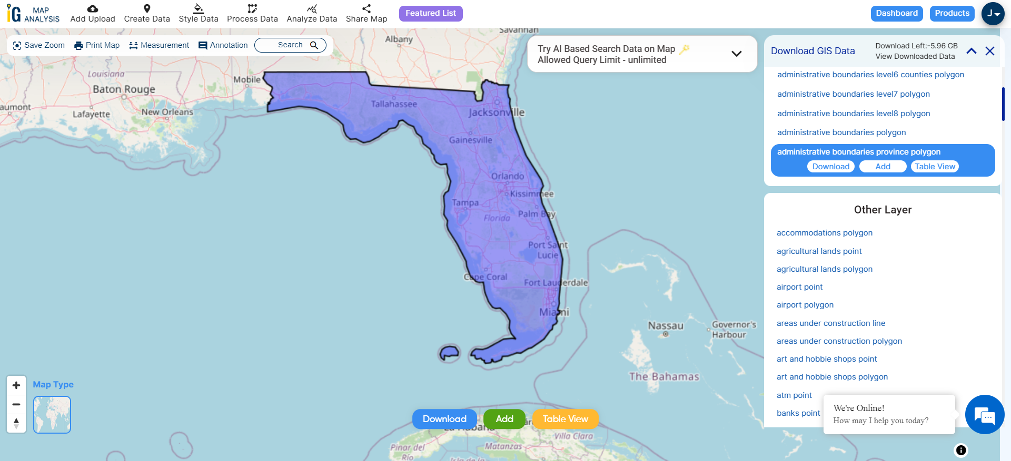
Task: Click the map Search field
Action: tap(290, 45)
